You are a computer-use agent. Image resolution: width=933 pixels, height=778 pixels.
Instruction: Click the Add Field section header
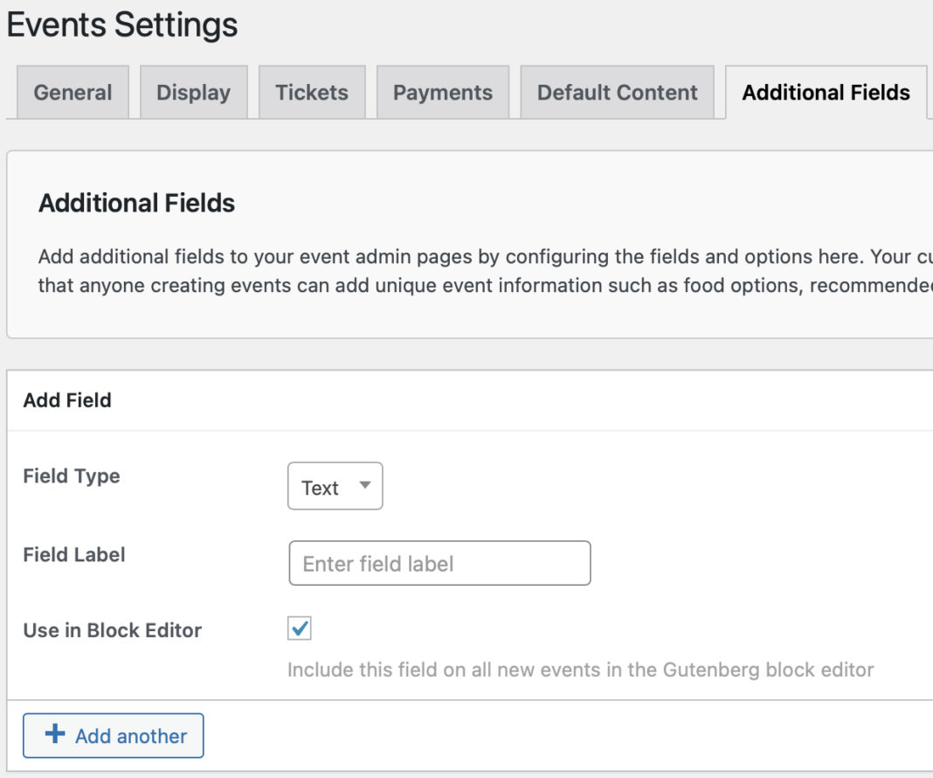[67, 400]
